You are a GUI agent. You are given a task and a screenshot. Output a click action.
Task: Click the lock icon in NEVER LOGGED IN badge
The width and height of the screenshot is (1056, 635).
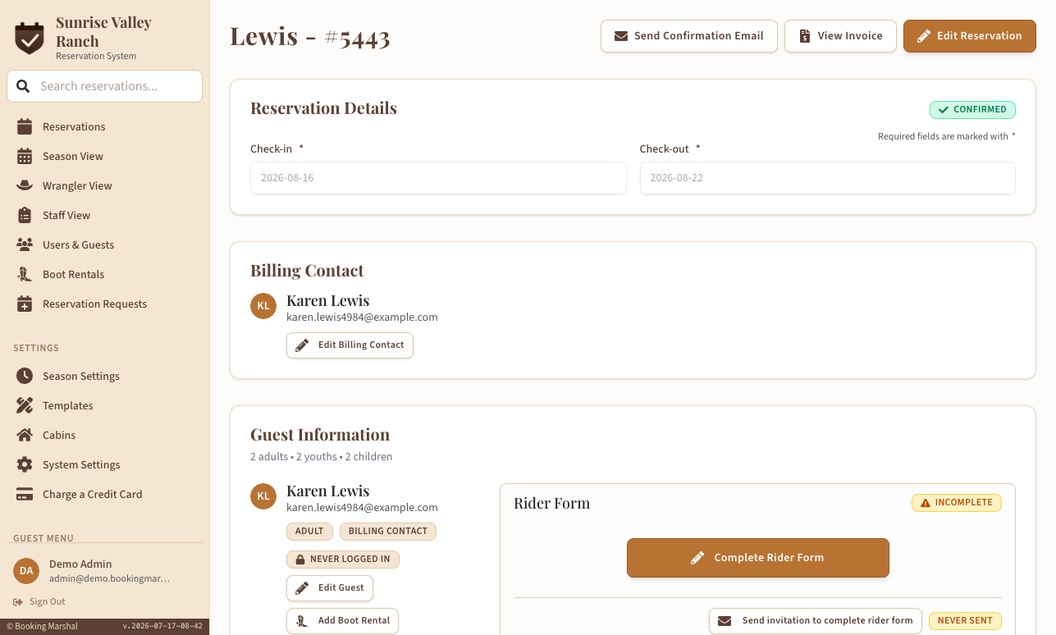point(299,560)
